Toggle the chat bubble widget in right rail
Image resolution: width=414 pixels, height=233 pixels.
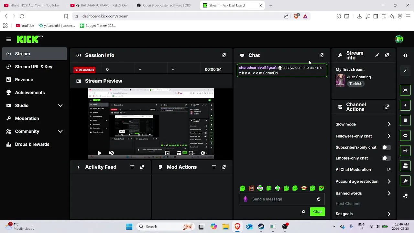click(405, 136)
